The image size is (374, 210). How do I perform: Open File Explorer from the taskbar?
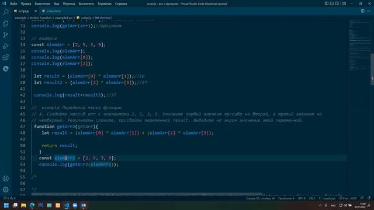23,205
